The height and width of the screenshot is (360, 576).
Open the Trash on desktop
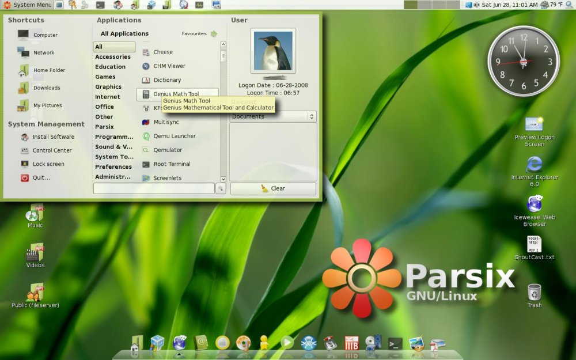pos(535,295)
